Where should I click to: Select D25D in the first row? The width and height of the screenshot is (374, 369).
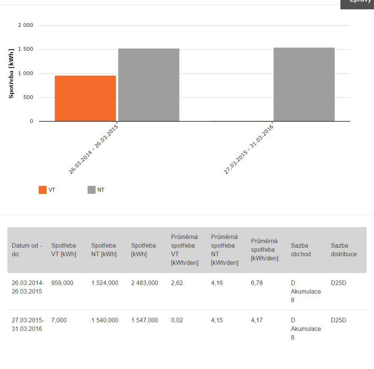pyautogui.click(x=339, y=283)
